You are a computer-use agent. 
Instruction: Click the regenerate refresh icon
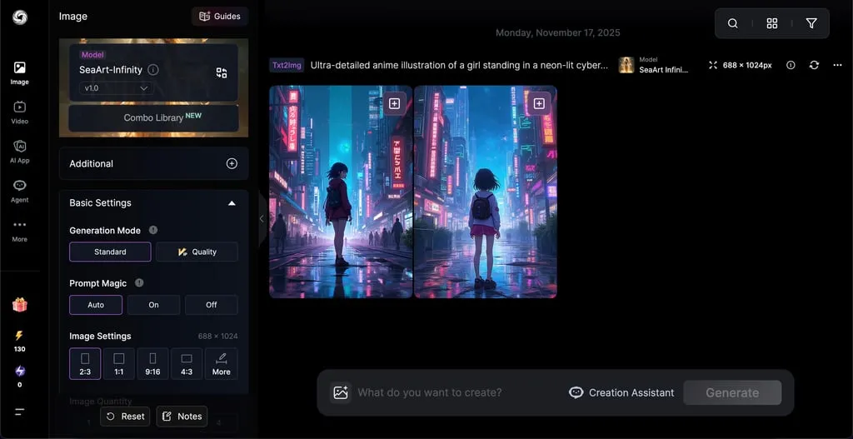(814, 65)
